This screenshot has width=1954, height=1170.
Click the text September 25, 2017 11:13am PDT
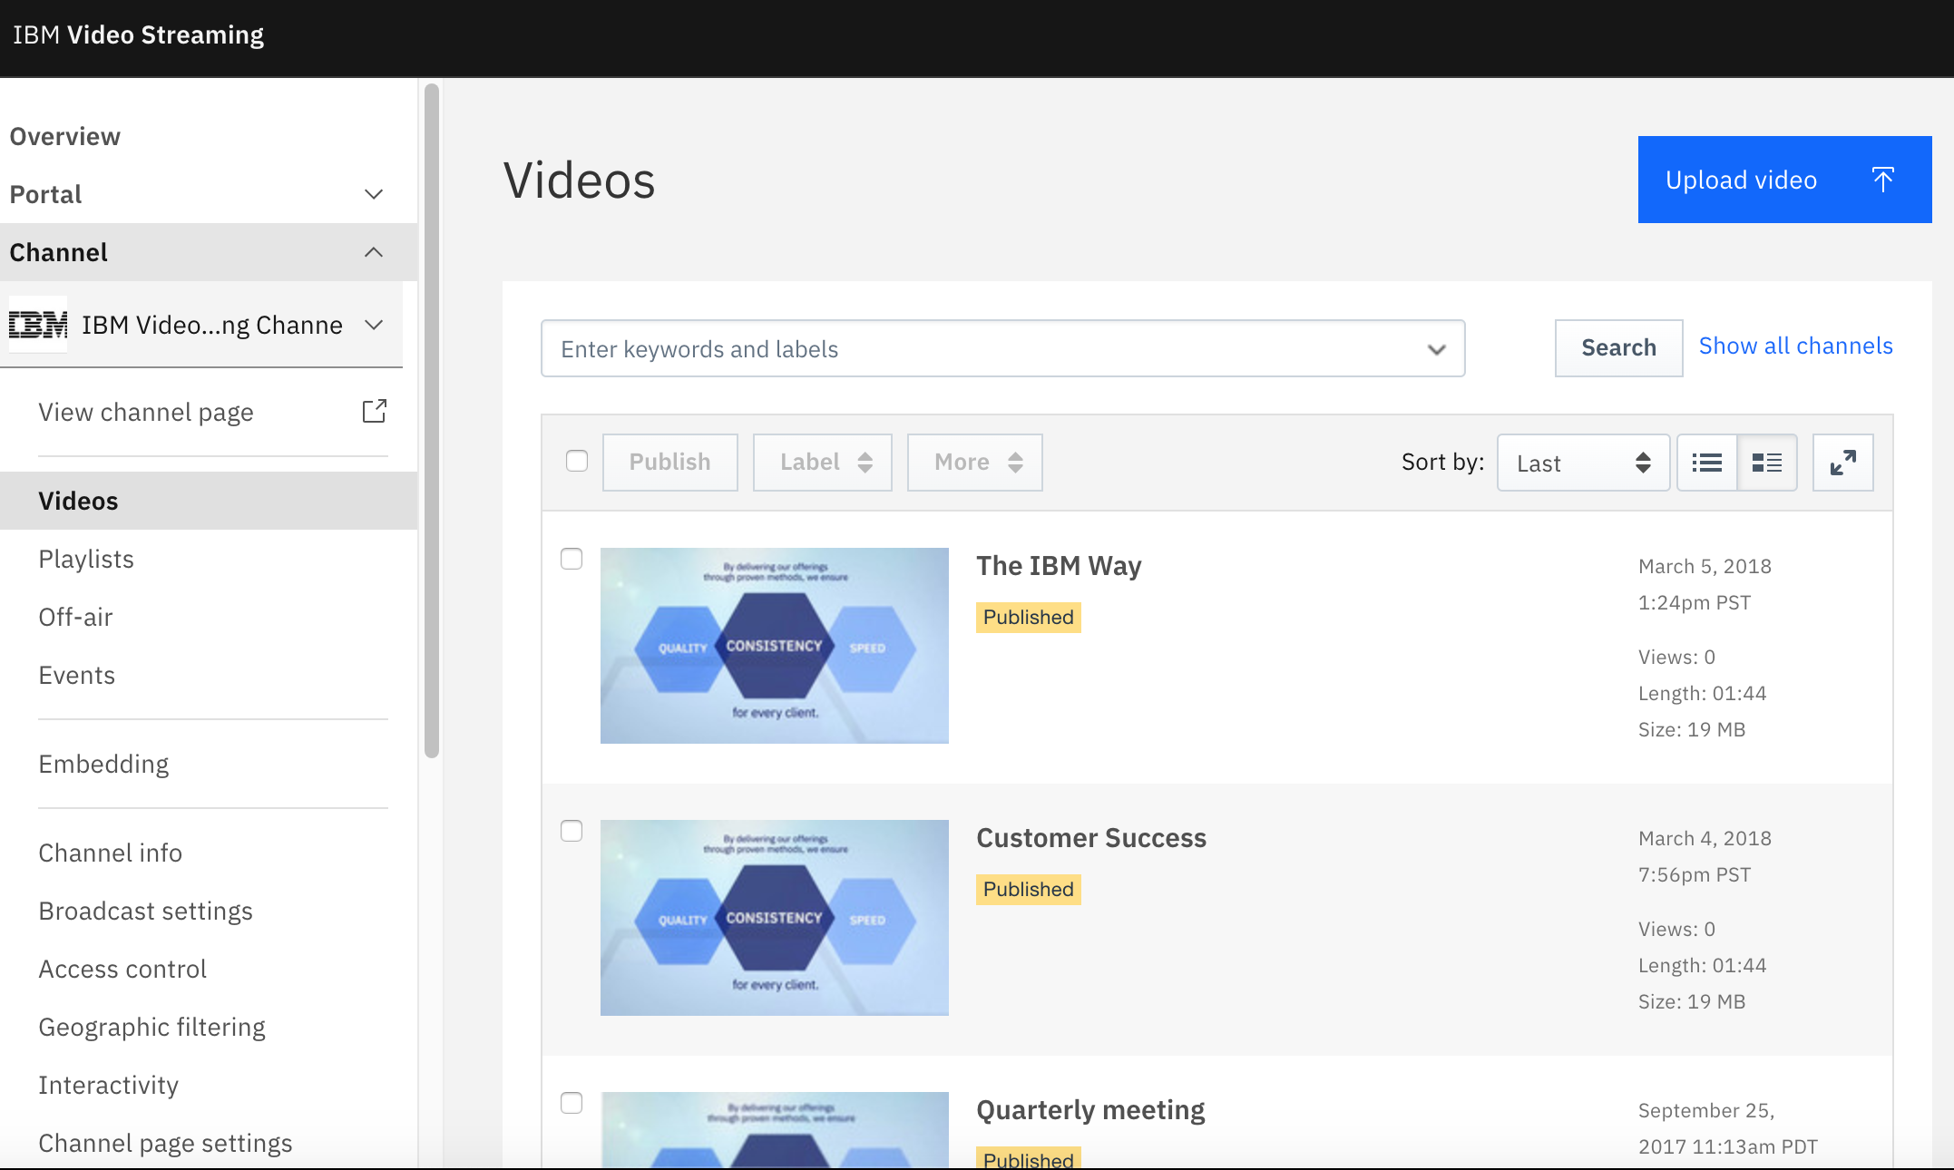point(1728,1128)
